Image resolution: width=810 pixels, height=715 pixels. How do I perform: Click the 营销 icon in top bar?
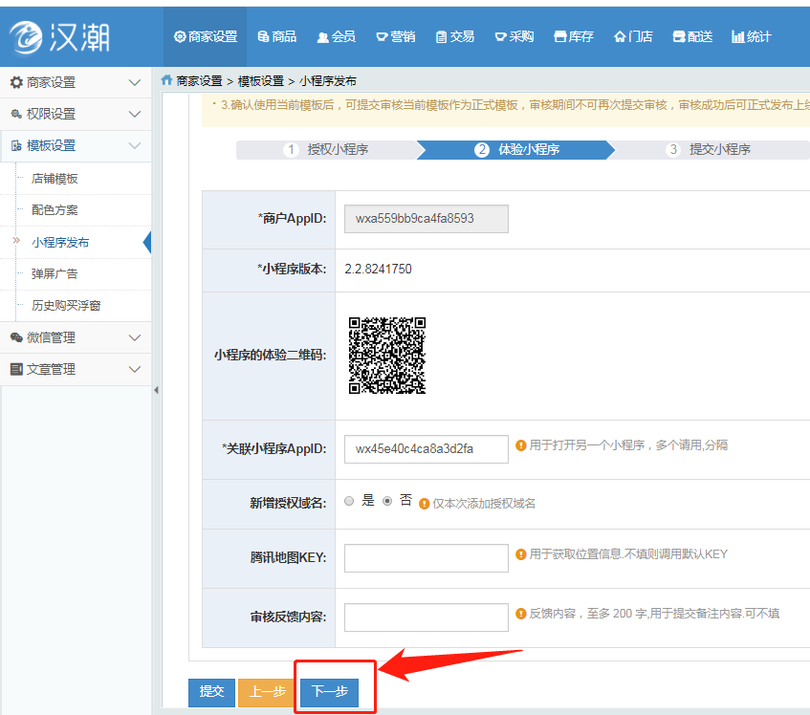383,36
